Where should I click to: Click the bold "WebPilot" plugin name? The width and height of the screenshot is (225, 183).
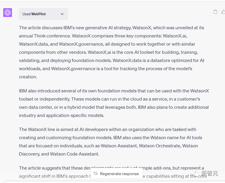[x=39, y=14]
